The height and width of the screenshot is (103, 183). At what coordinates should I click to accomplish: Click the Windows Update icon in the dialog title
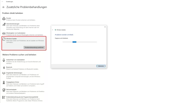pyautogui.click(x=55, y=30)
